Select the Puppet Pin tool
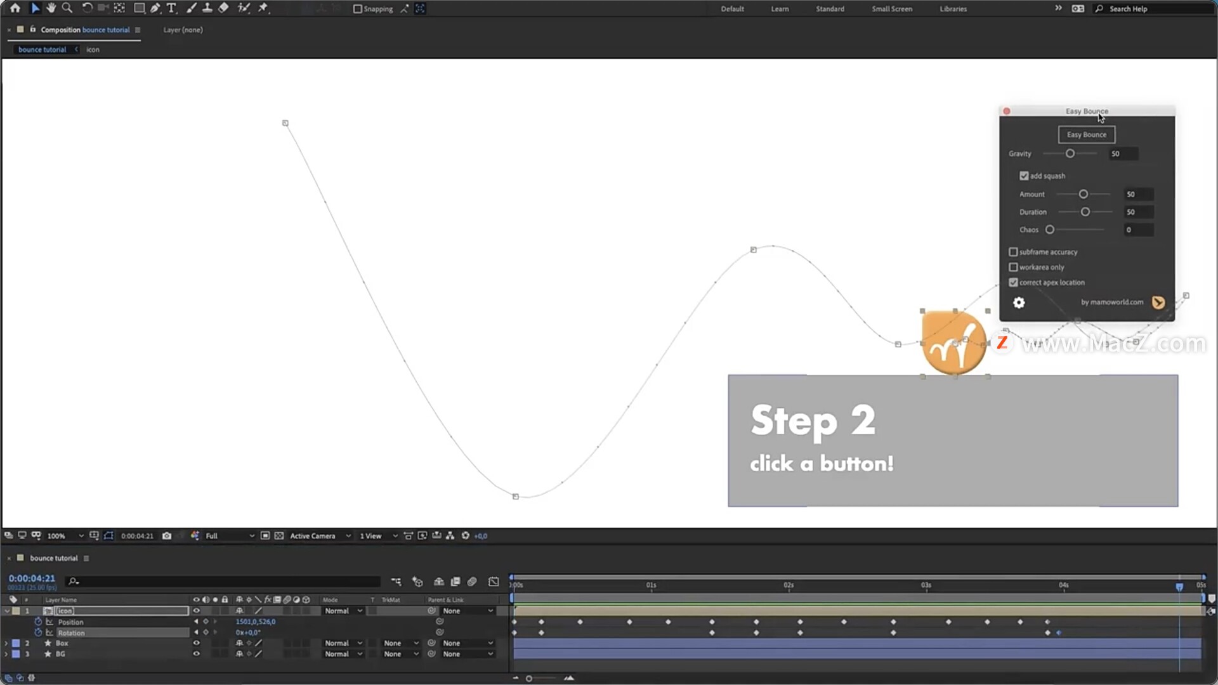Viewport: 1218px width, 685px height. coord(263,8)
